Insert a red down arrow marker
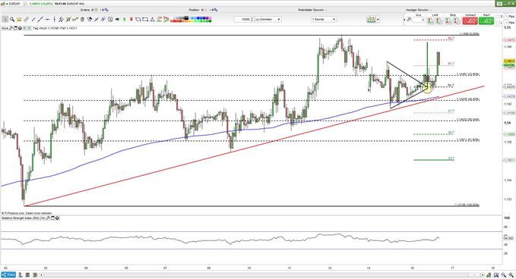Image resolution: width=516 pixels, height=279 pixels. tap(131, 20)
